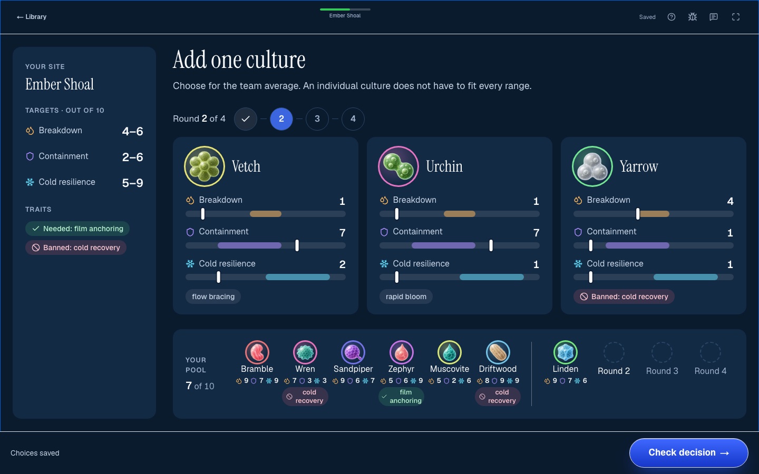
Task: Click the Yarrow Containment slider bar
Action: [x=654, y=245]
